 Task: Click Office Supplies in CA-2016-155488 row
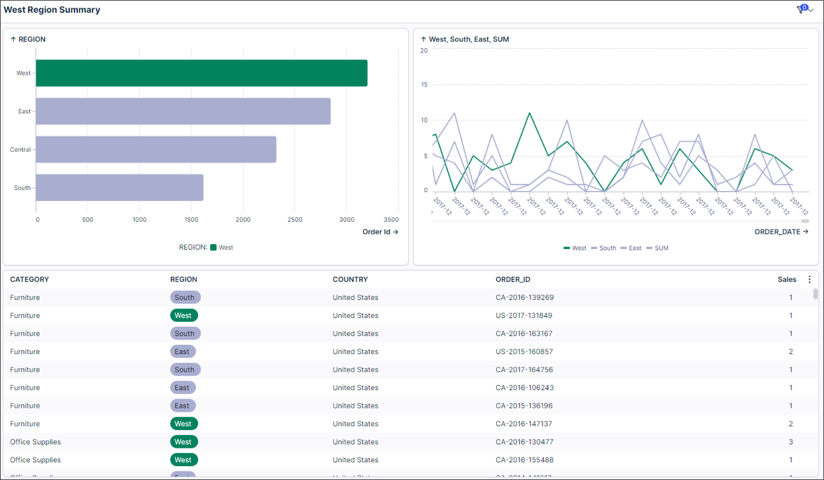[x=35, y=460]
